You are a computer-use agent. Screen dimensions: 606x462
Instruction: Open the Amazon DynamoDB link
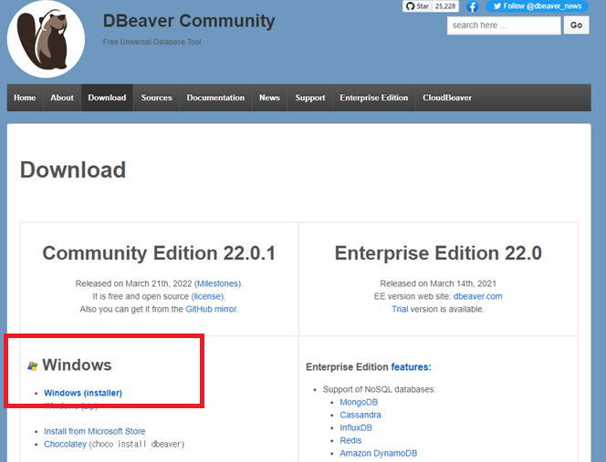point(379,453)
